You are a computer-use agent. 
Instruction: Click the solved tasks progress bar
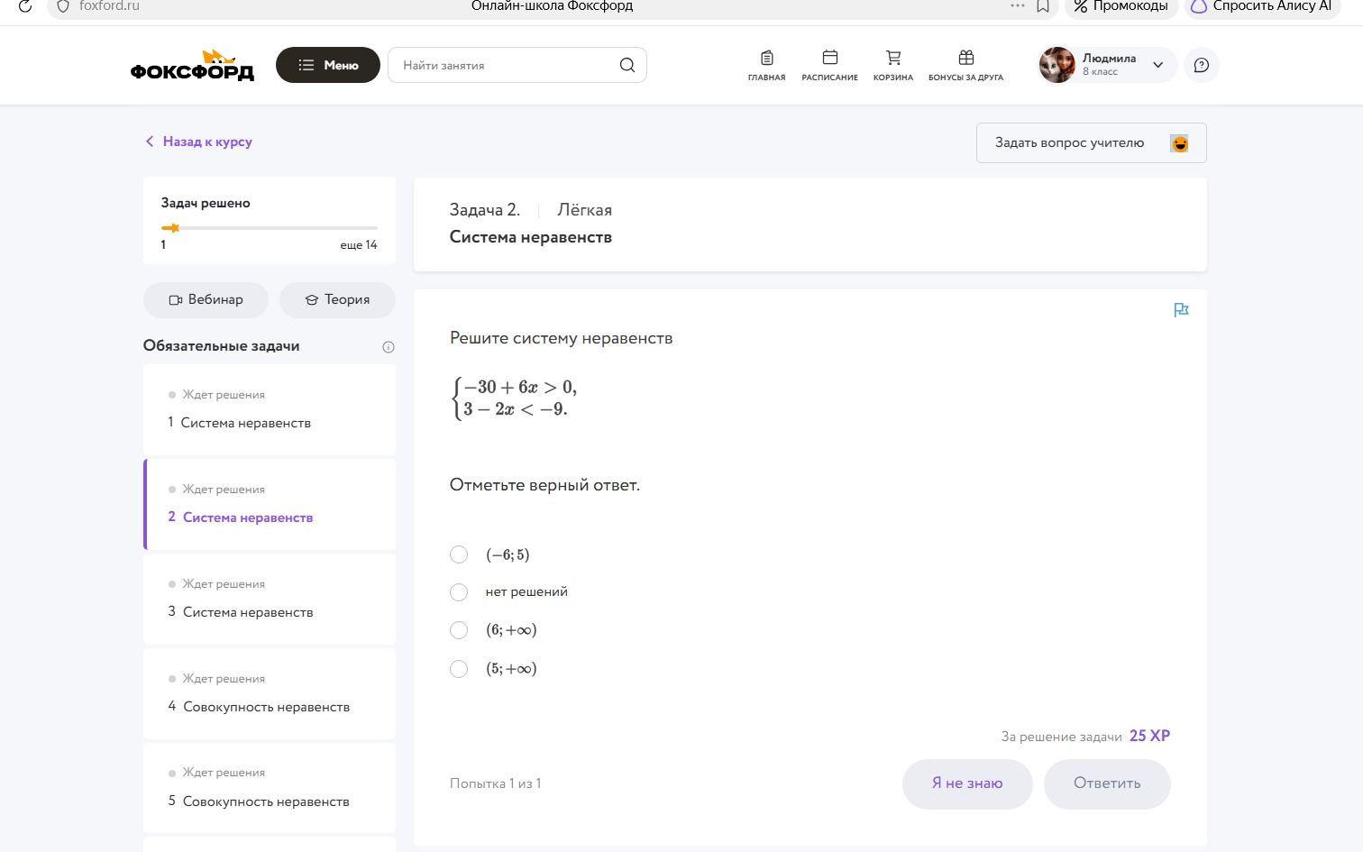270,228
